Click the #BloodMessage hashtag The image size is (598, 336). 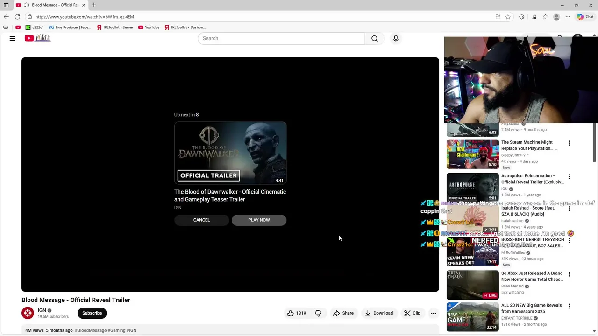coord(91,330)
